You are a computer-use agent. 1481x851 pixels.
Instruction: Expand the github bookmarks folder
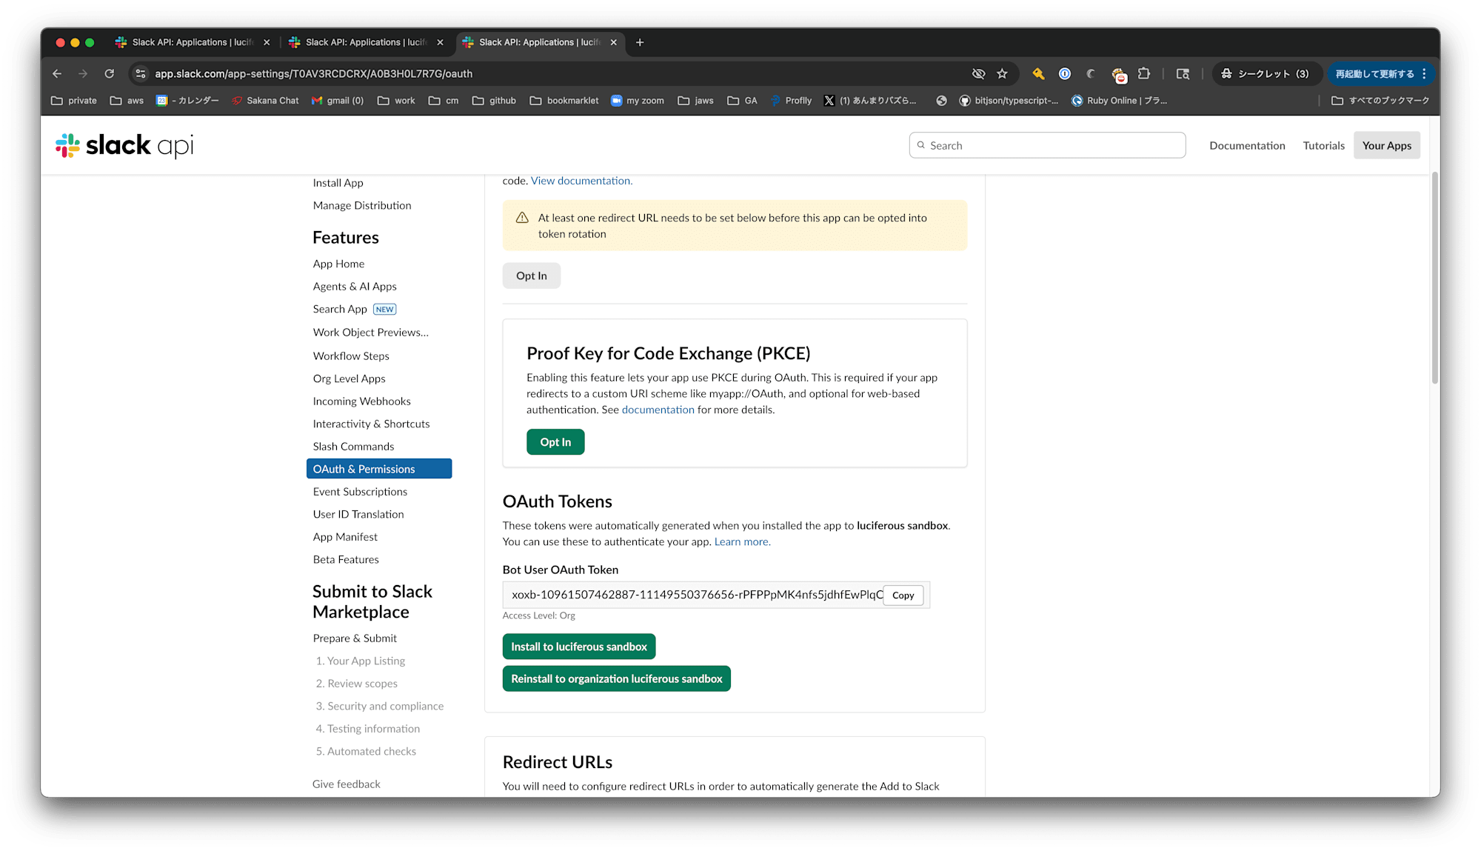(494, 101)
